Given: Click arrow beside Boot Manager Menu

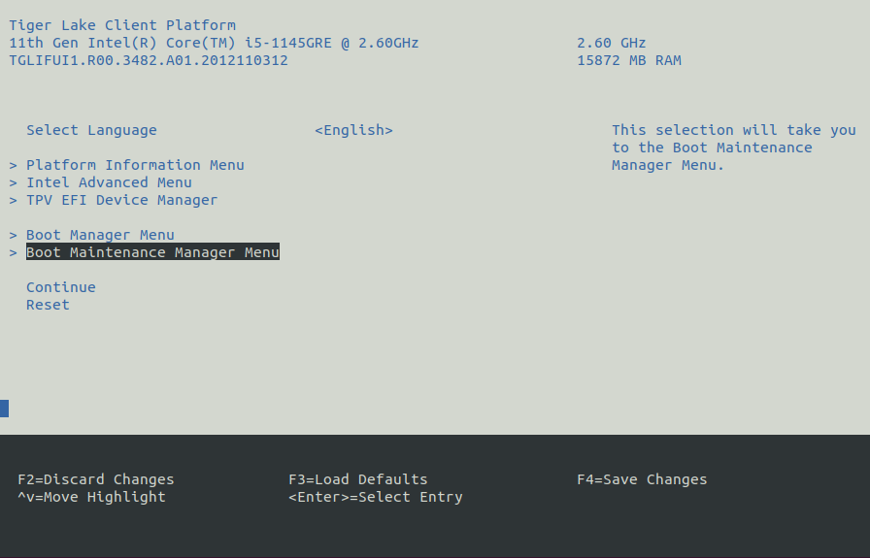Looking at the screenshot, I should [14, 235].
